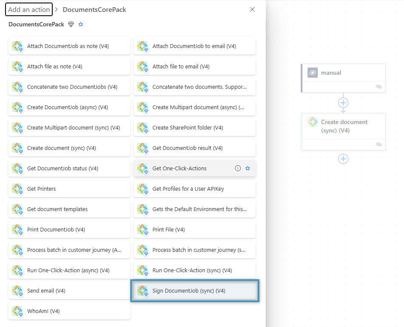The height and width of the screenshot is (327, 404).
Task: Click the link icon on Create document (sync) card
Action: click(379, 144)
